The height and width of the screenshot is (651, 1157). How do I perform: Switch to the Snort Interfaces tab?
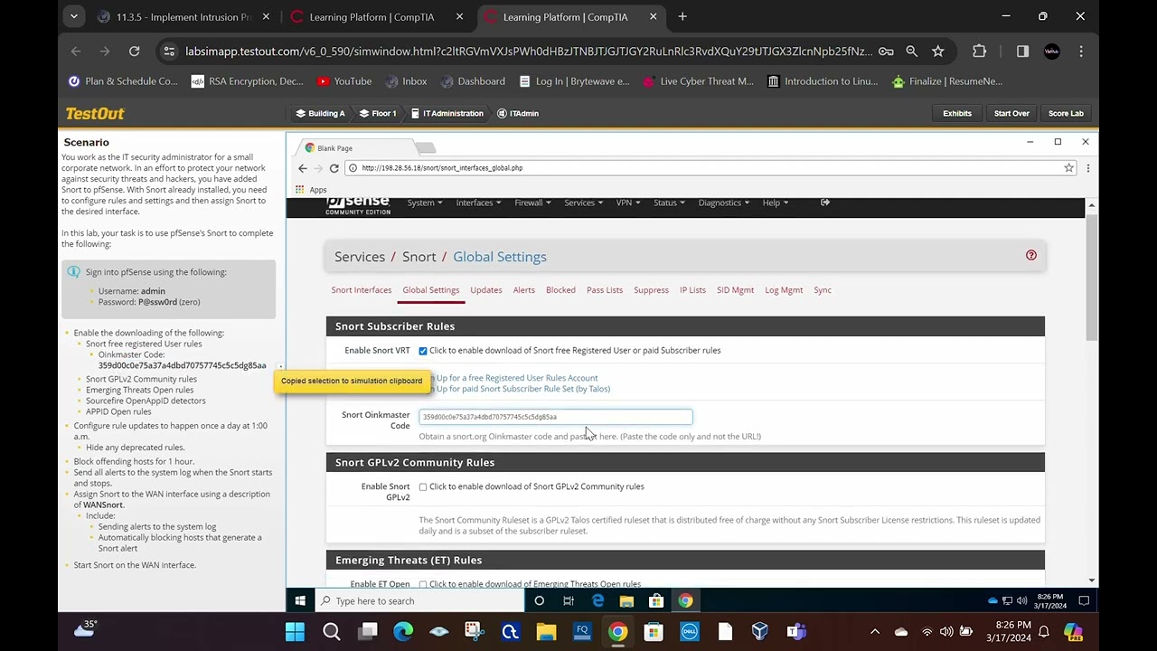(x=362, y=290)
